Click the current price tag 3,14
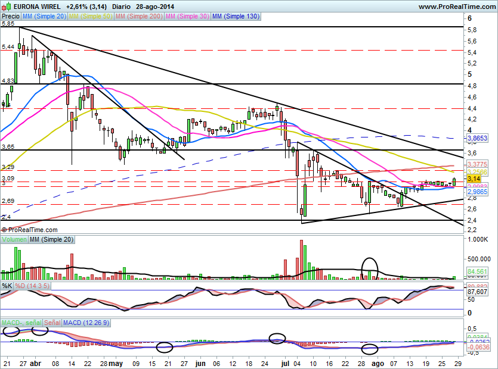 coord(474,179)
